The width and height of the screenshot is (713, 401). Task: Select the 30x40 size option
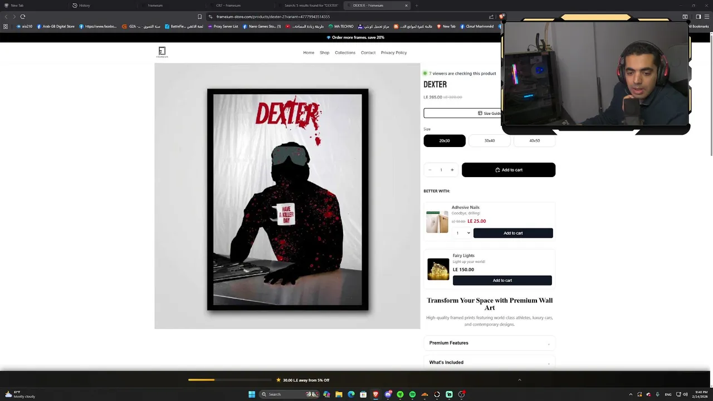click(490, 141)
